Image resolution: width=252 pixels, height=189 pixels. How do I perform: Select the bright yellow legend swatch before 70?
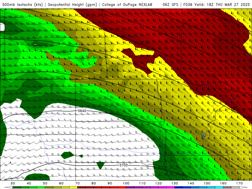point(73,187)
